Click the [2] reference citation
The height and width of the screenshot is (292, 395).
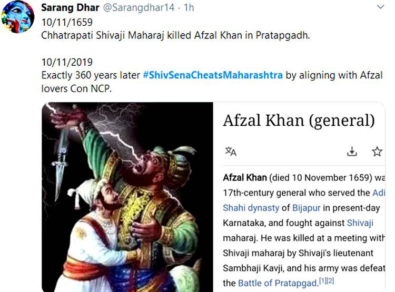[x=331, y=280]
